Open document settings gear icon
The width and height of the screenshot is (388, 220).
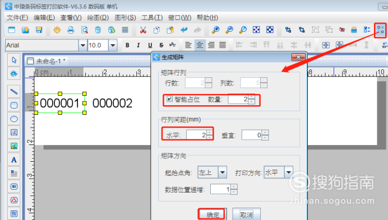[57, 30]
